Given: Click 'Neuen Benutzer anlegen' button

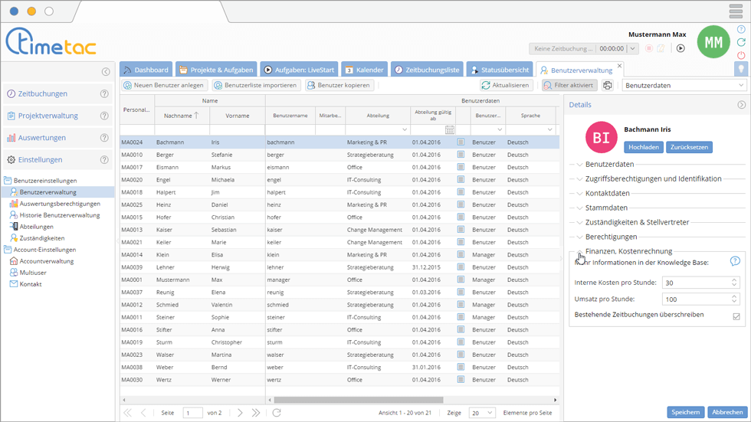Looking at the screenshot, I should point(164,86).
